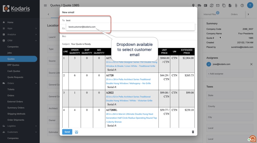Open the hamburger menu beside Quotes breadcrumb
This screenshot has width=257, height=143.
[x=45, y=5]
